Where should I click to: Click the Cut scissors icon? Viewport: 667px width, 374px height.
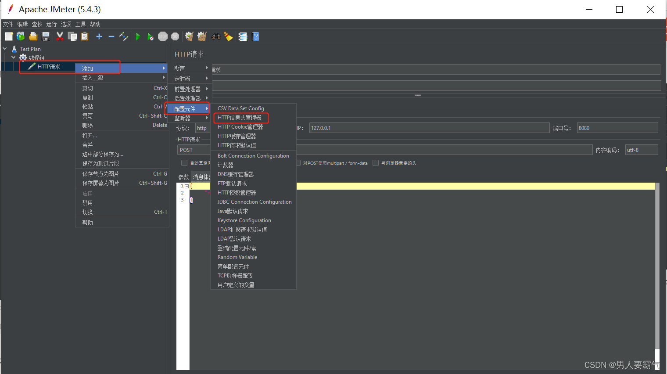(x=60, y=36)
